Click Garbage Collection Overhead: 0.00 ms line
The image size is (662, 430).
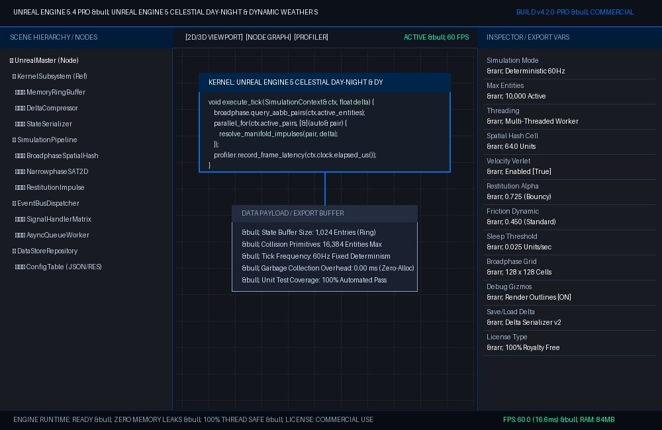point(328,268)
